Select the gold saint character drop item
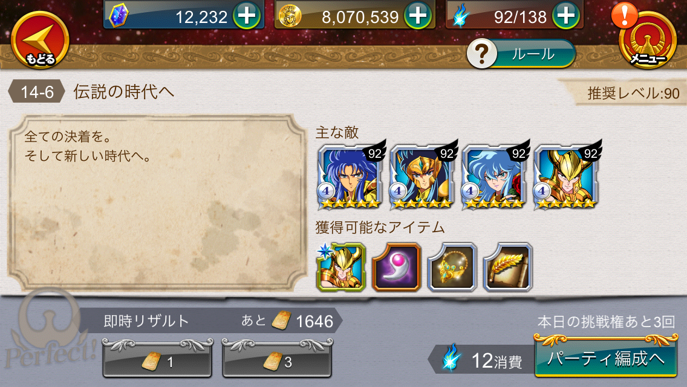Viewport: 687px width, 387px height. point(341,267)
